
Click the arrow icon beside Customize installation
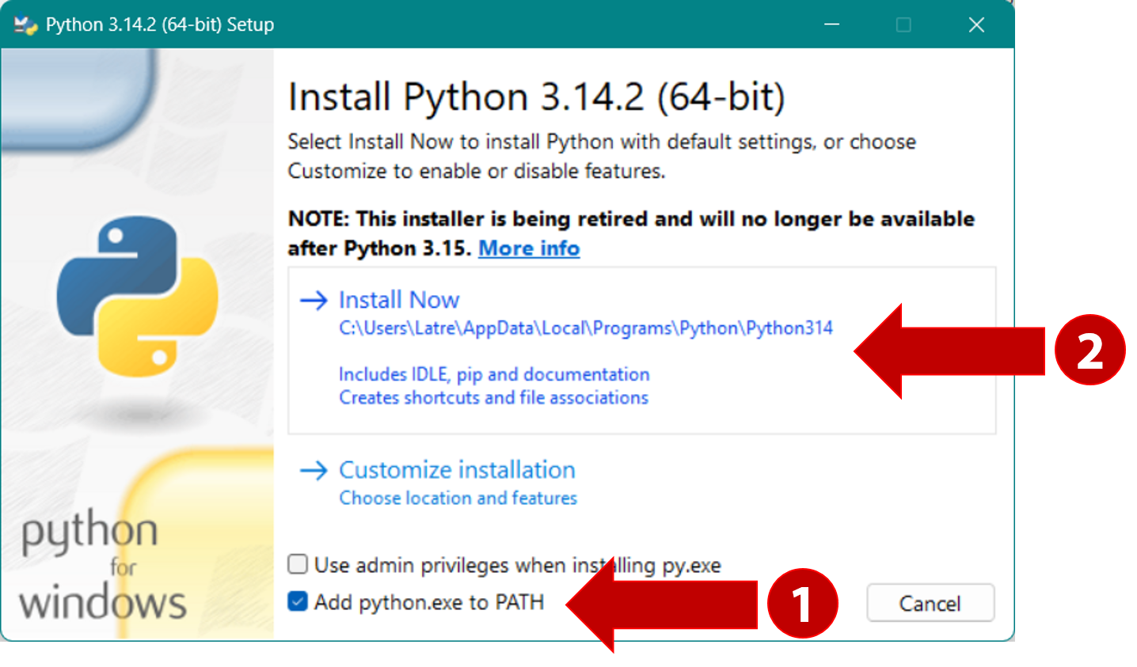pyautogui.click(x=314, y=471)
